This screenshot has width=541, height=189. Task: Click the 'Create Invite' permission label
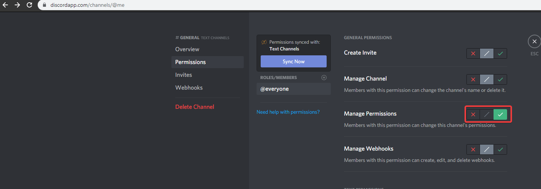tap(360, 53)
